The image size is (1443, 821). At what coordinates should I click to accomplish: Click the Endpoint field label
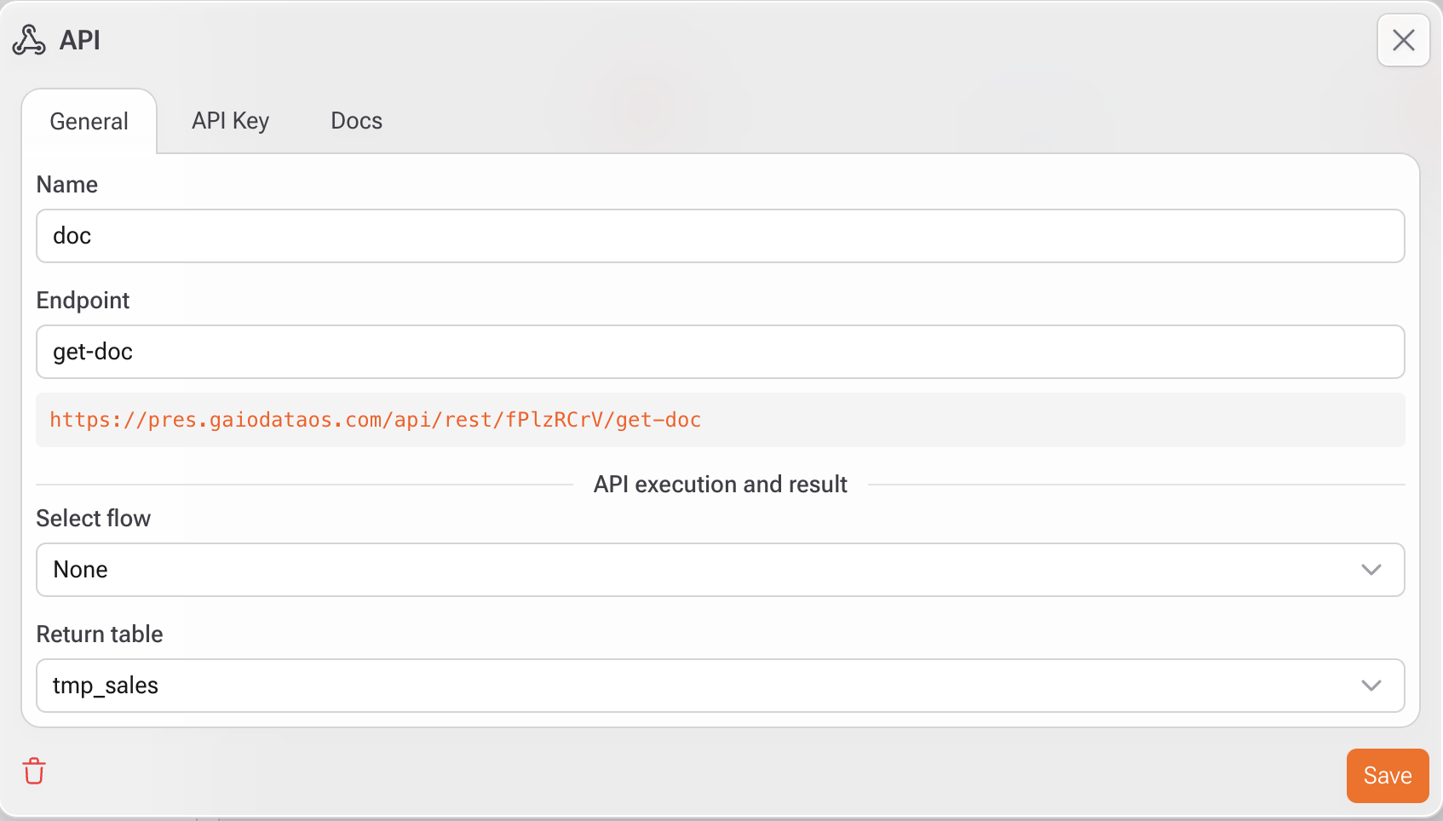83,301
